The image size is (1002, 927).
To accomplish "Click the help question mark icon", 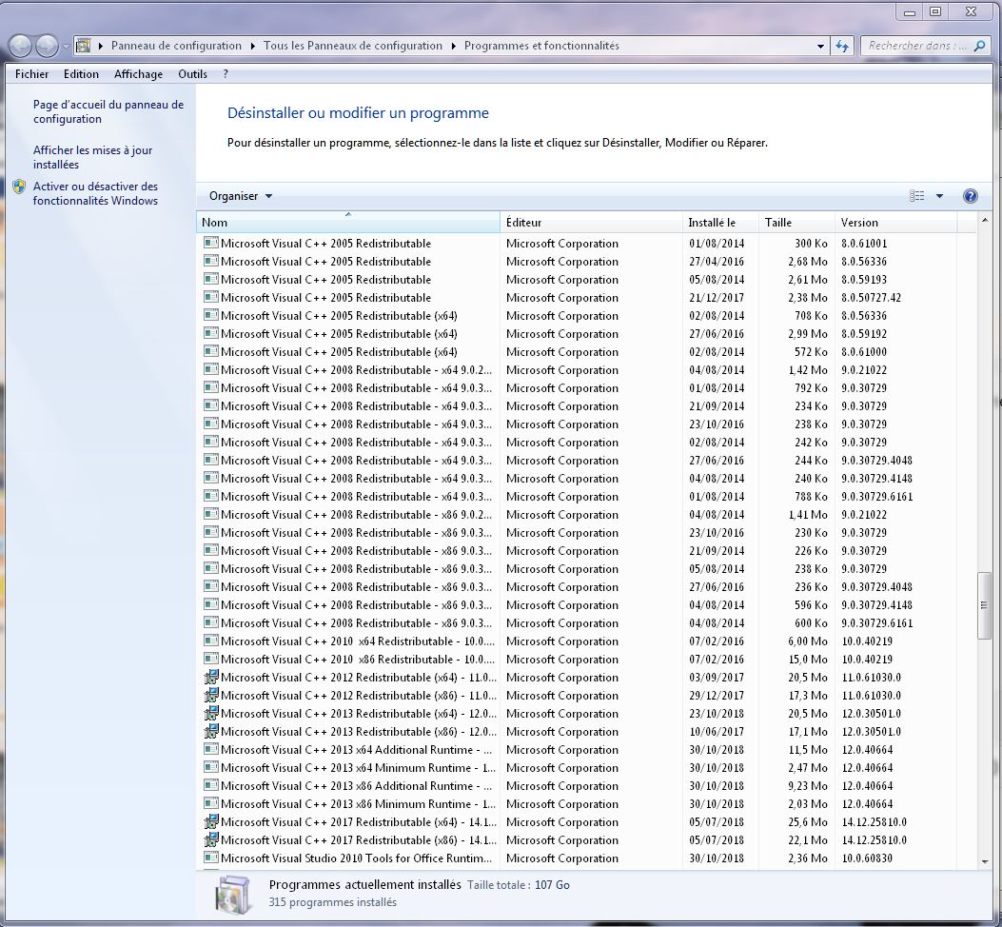I will [970, 196].
